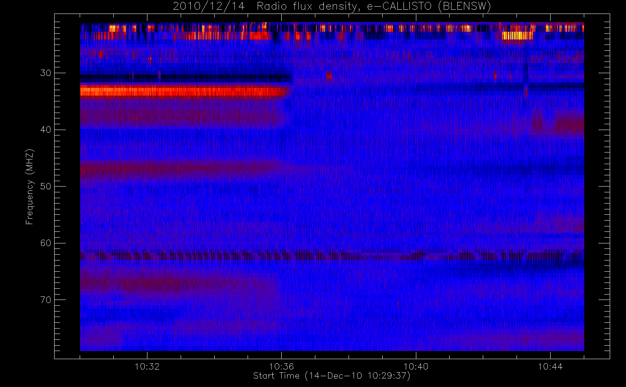Click the bright yellow burst near 10:43 at top
The height and width of the screenshot is (387, 626).
pyautogui.click(x=517, y=36)
